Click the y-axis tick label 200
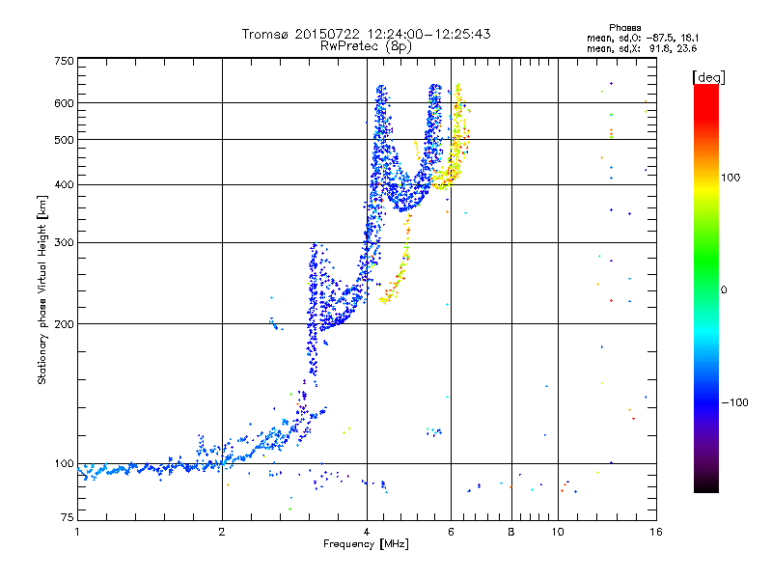This screenshot has height=579, width=772. [x=64, y=324]
